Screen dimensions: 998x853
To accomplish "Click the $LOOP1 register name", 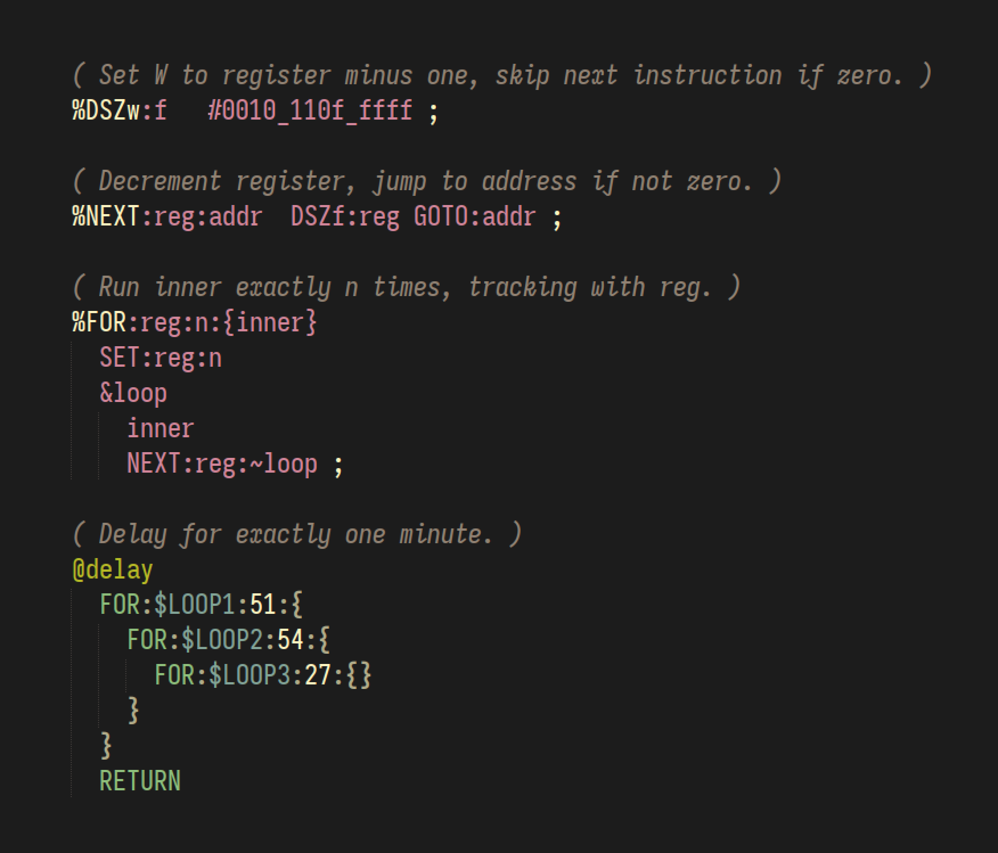I will point(195,604).
